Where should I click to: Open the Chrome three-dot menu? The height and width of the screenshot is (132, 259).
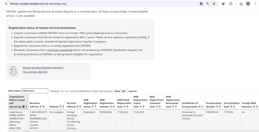[255, 4]
